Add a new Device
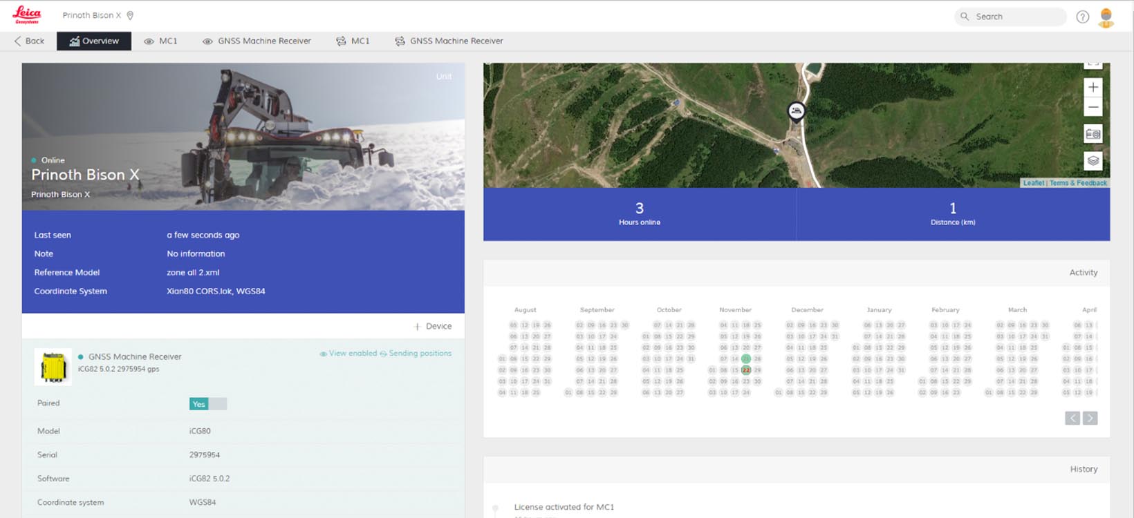The image size is (1134, 518). 433,326
